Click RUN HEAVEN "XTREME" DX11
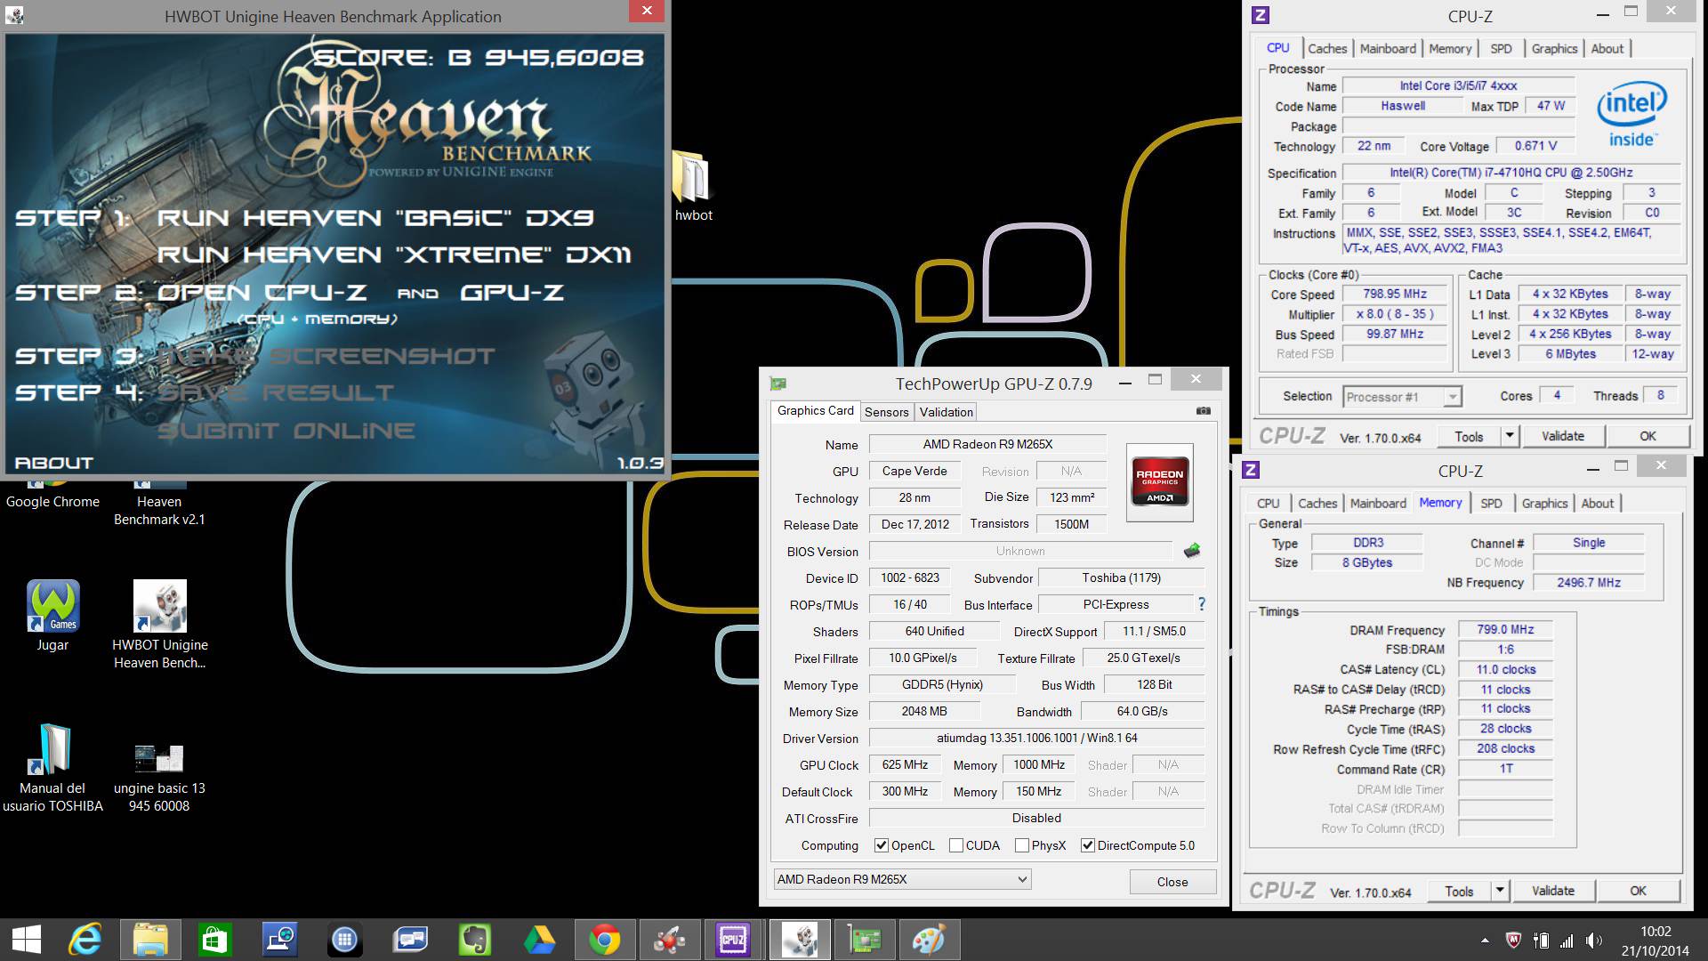The height and width of the screenshot is (961, 1708). coord(394,255)
